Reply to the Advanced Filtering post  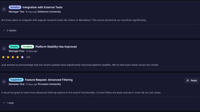point(192,80)
